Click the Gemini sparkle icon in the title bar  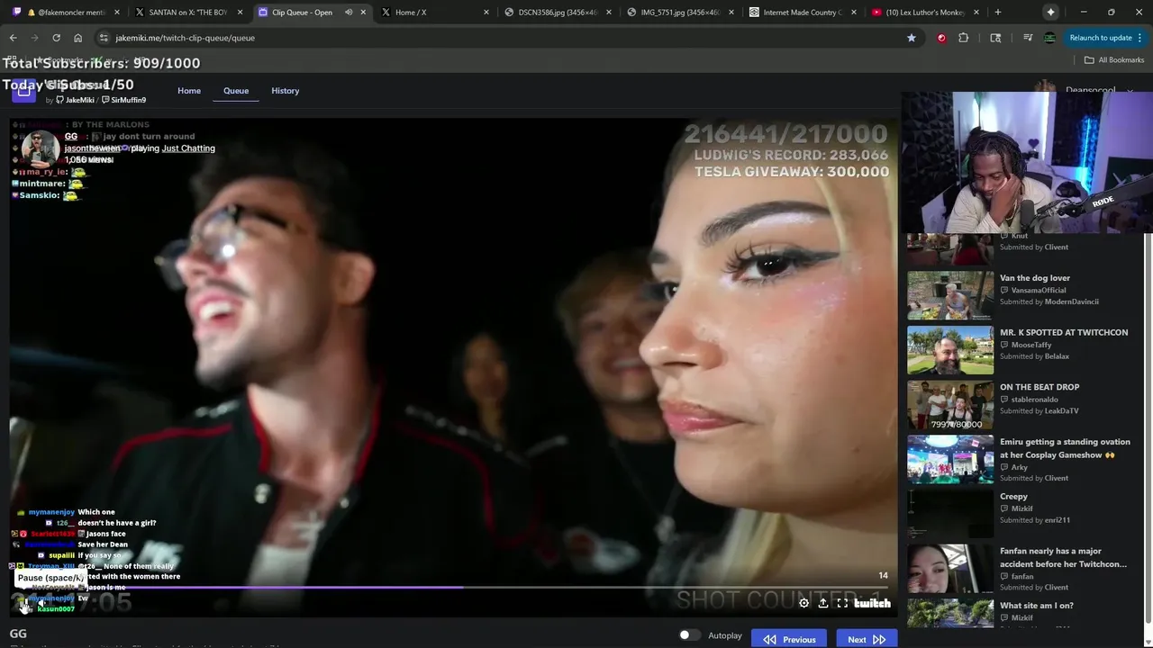point(1050,13)
